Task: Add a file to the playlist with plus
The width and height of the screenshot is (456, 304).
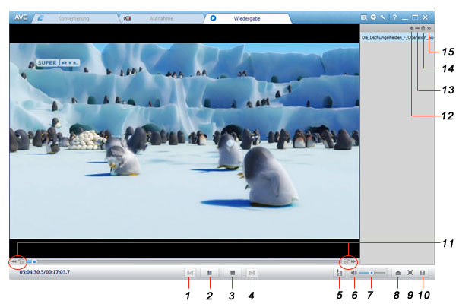Action: tap(411, 28)
